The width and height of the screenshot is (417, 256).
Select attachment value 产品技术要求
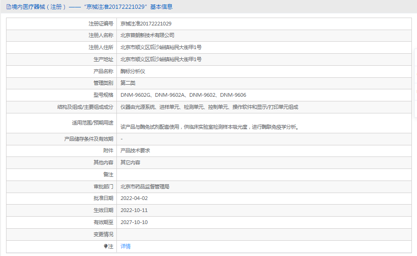(x=135, y=150)
